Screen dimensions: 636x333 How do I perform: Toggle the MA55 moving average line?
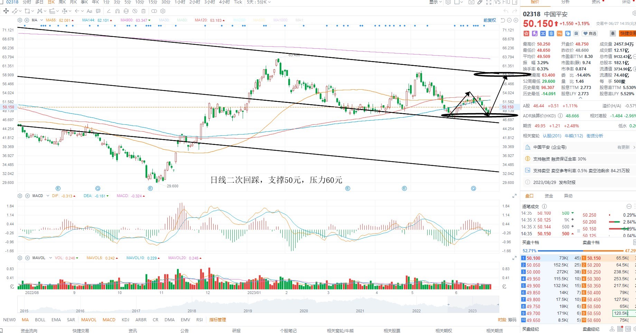coord(59,20)
